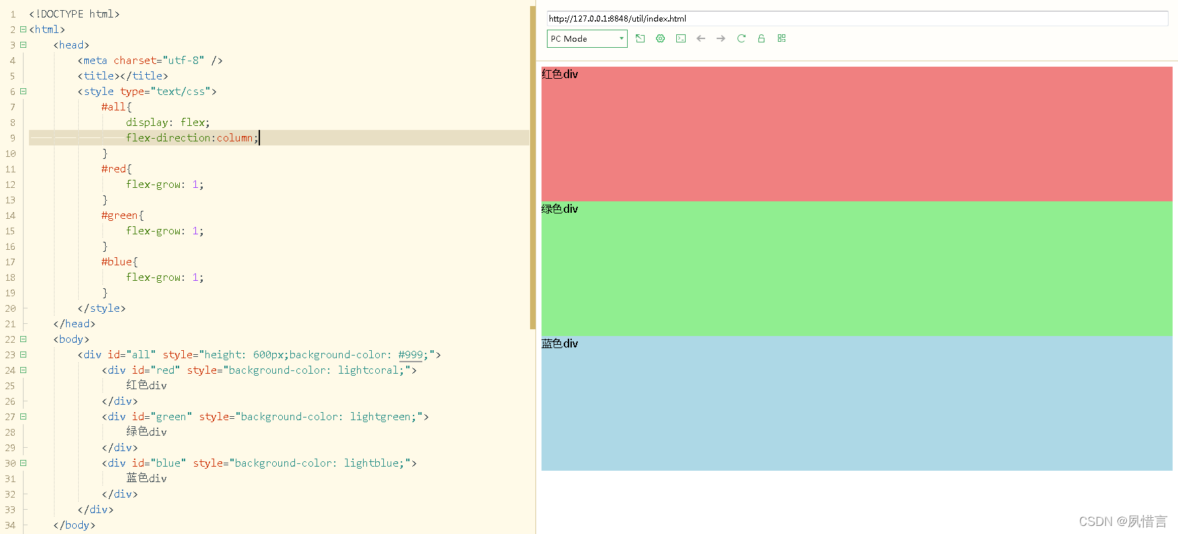
Task: Open preview settings gear icon
Action: tap(660, 38)
